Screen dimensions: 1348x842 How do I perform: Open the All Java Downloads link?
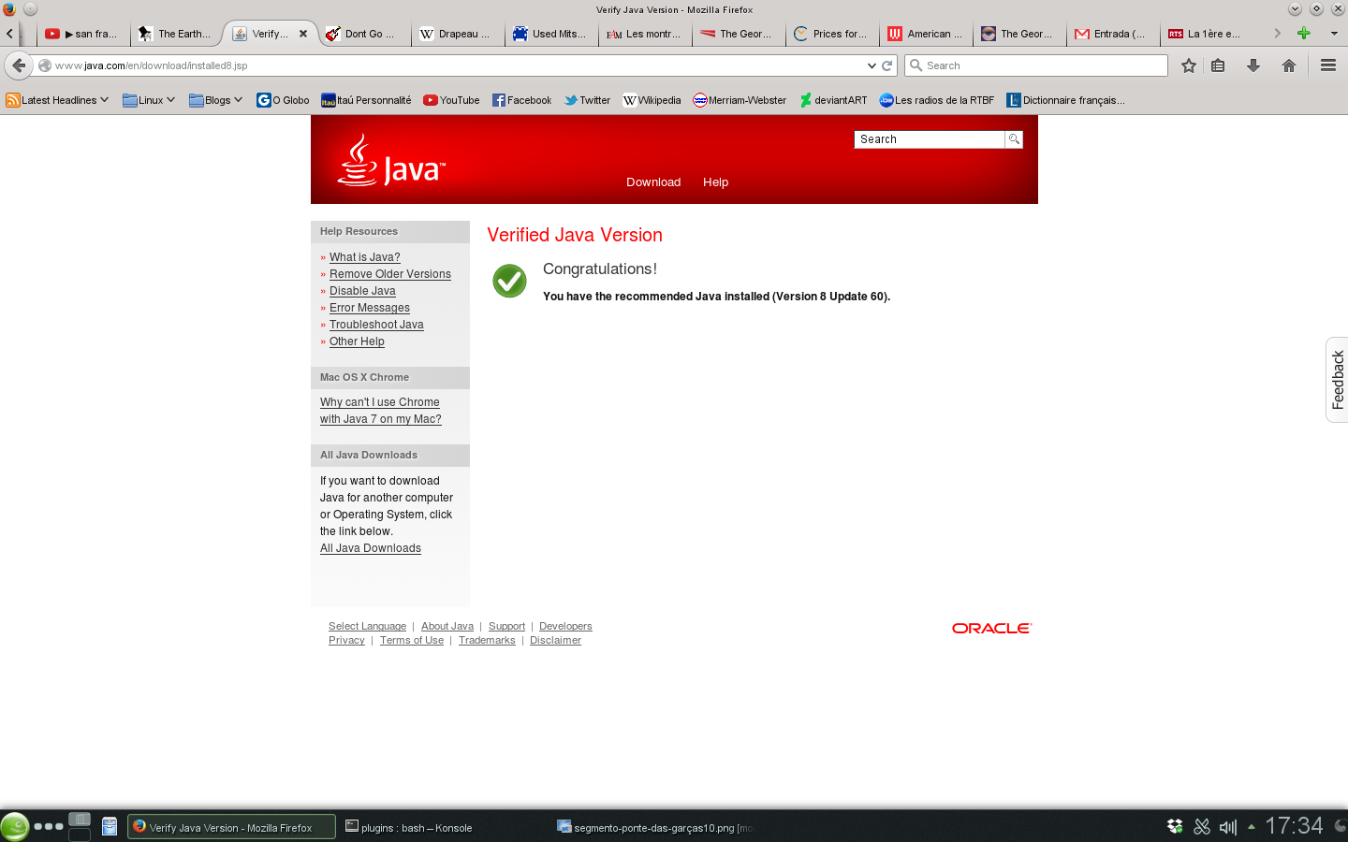[371, 548]
